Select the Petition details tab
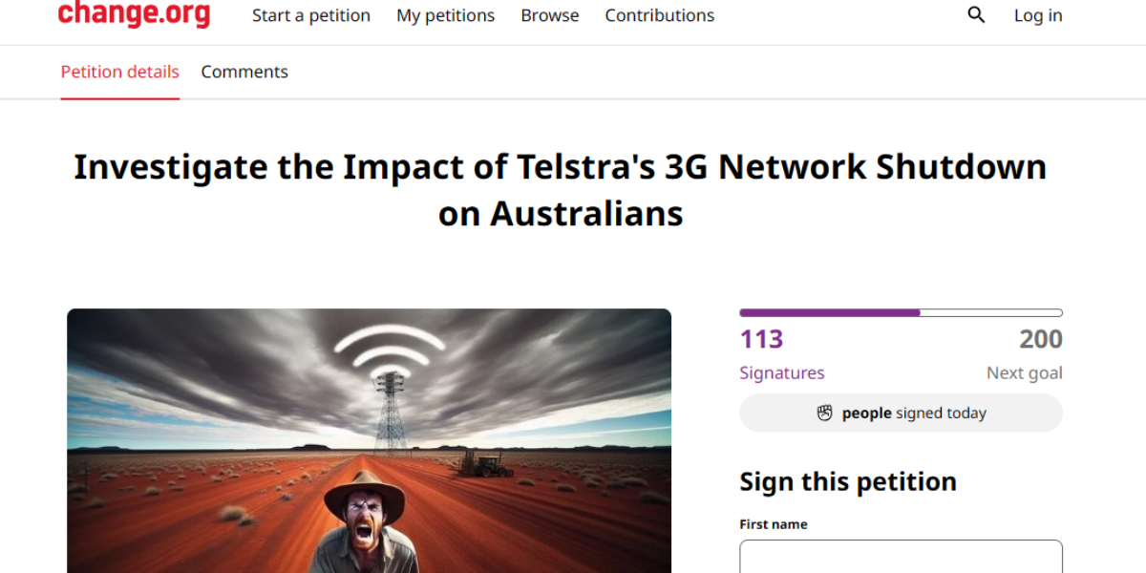This screenshot has width=1146, height=573. coord(119,72)
